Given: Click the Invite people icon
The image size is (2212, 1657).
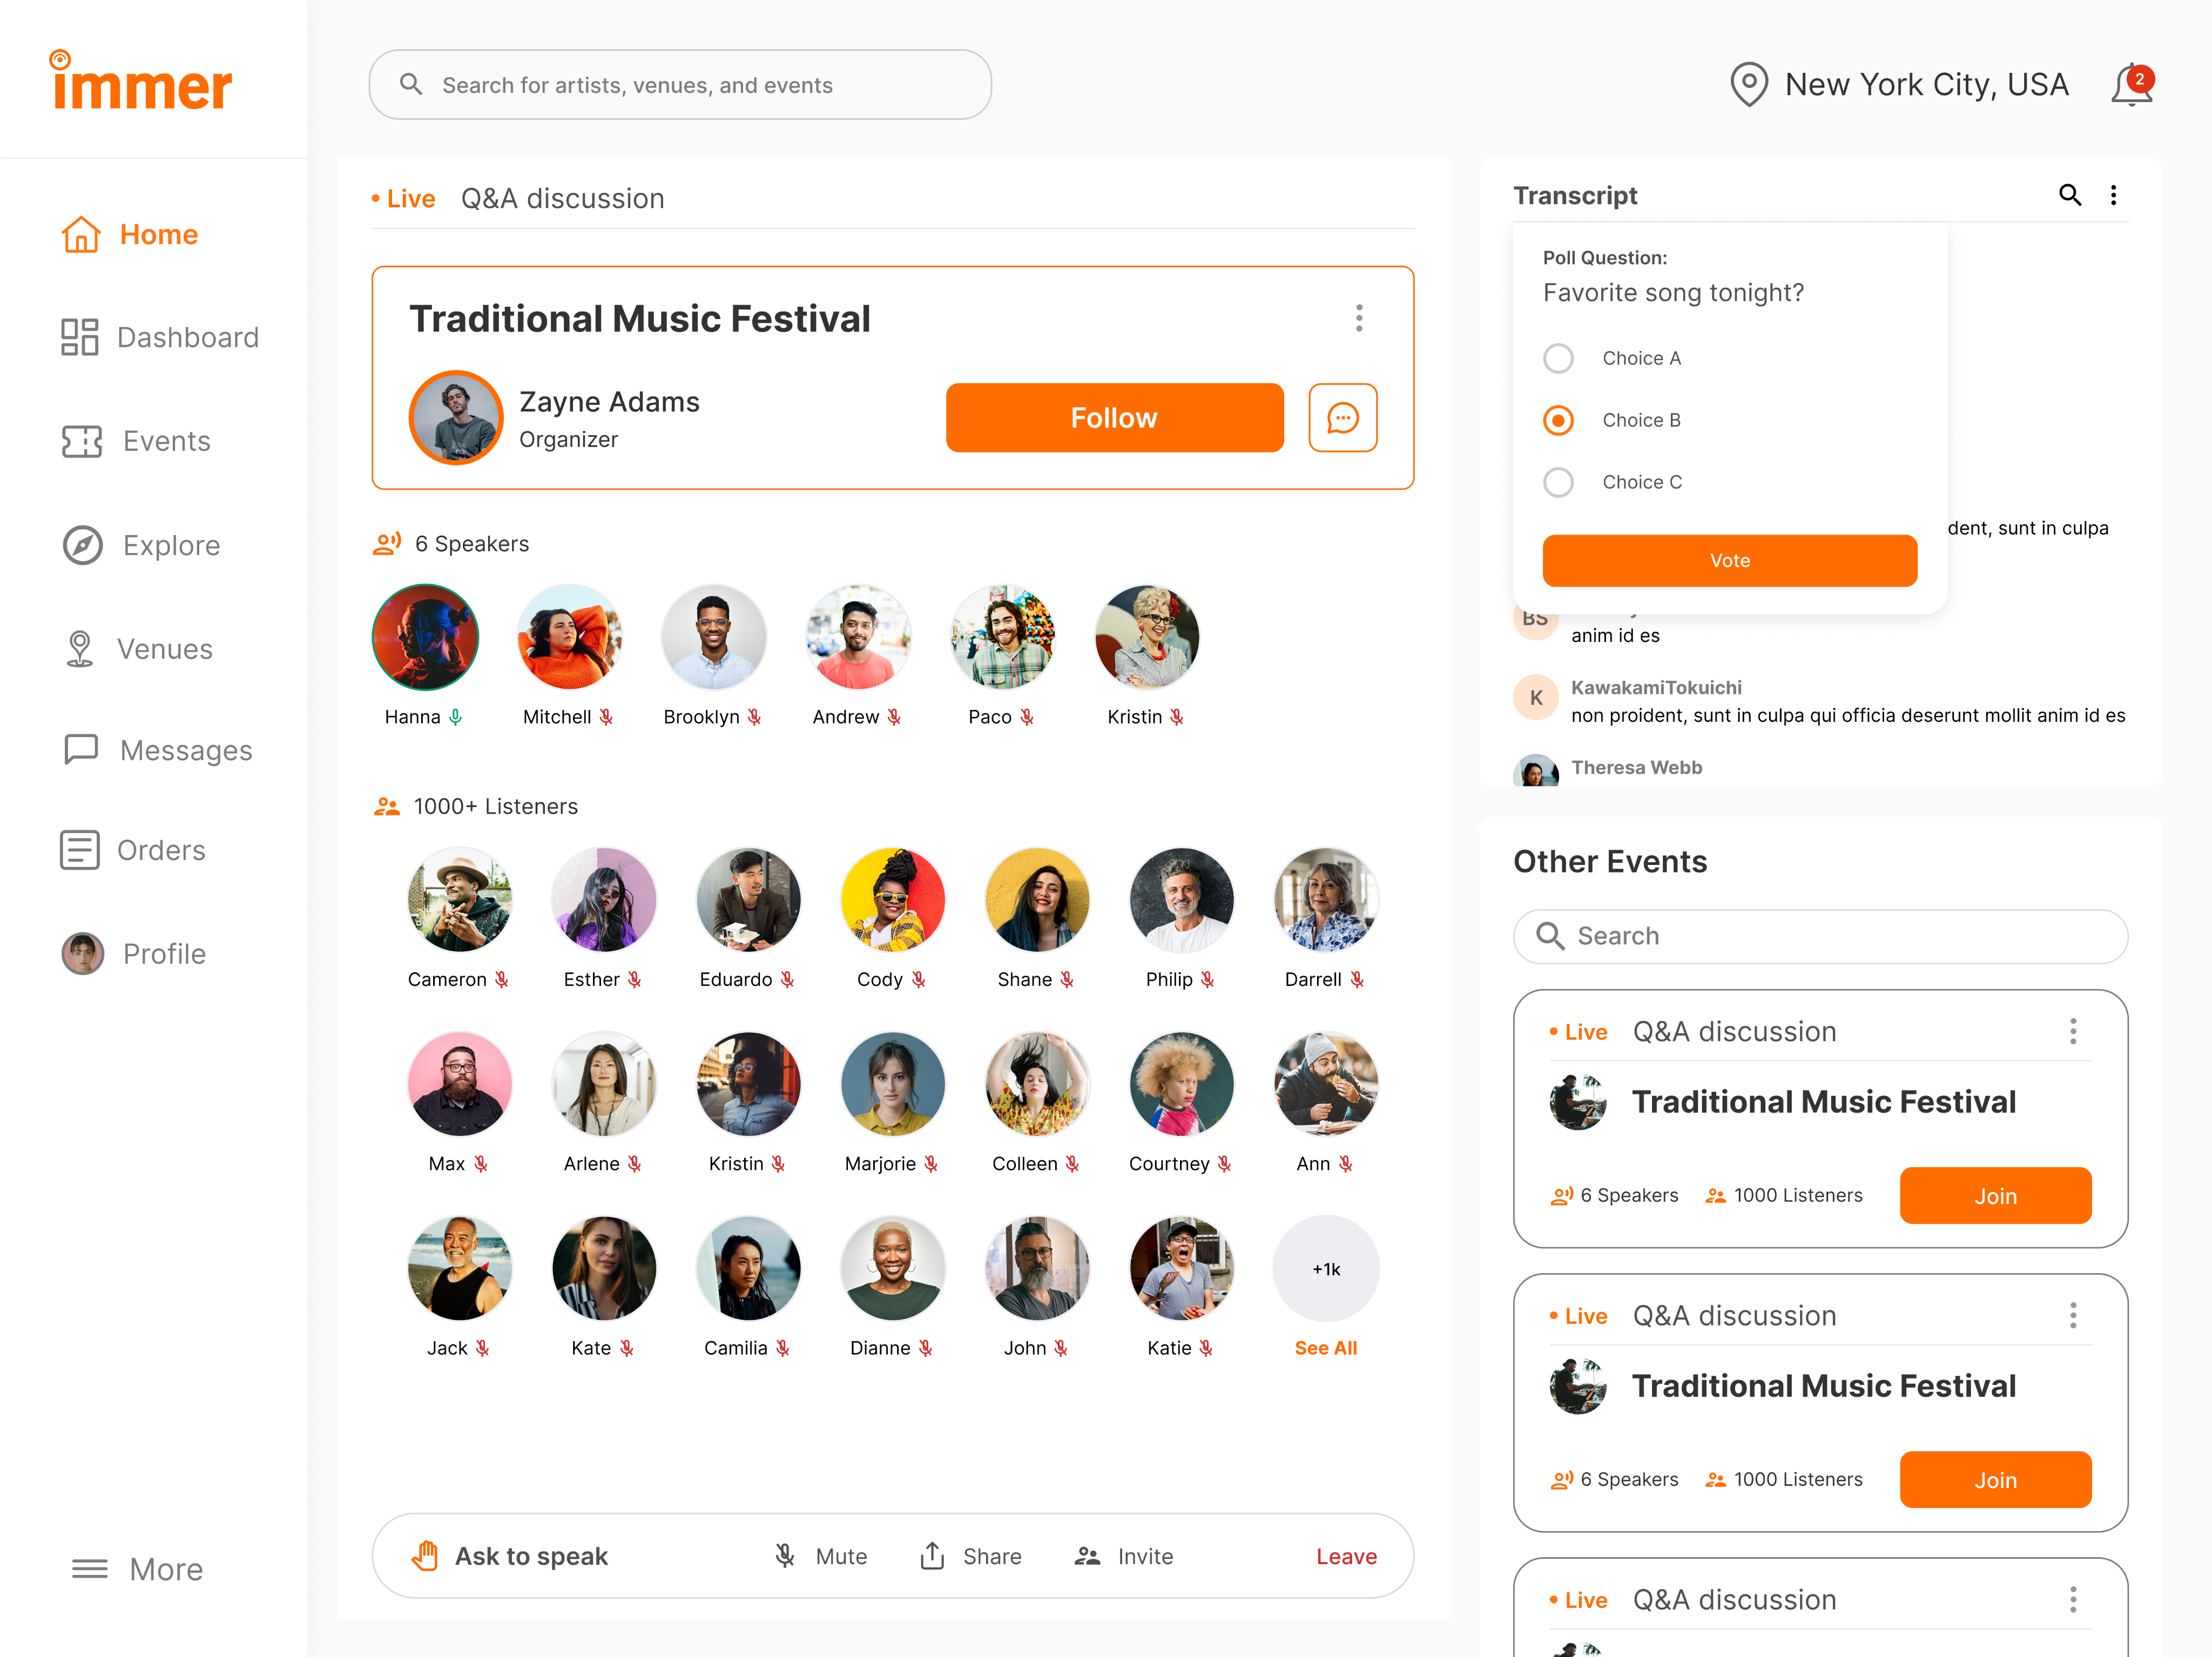Looking at the screenshot, I should 1087,1556.
